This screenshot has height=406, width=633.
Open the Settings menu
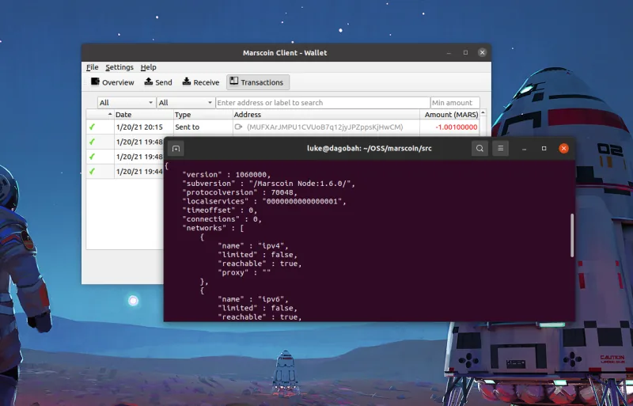tap(119, 67)
